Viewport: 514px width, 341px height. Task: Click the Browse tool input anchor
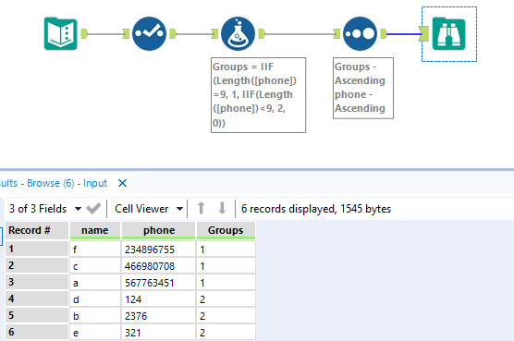[x=424, y=34]
